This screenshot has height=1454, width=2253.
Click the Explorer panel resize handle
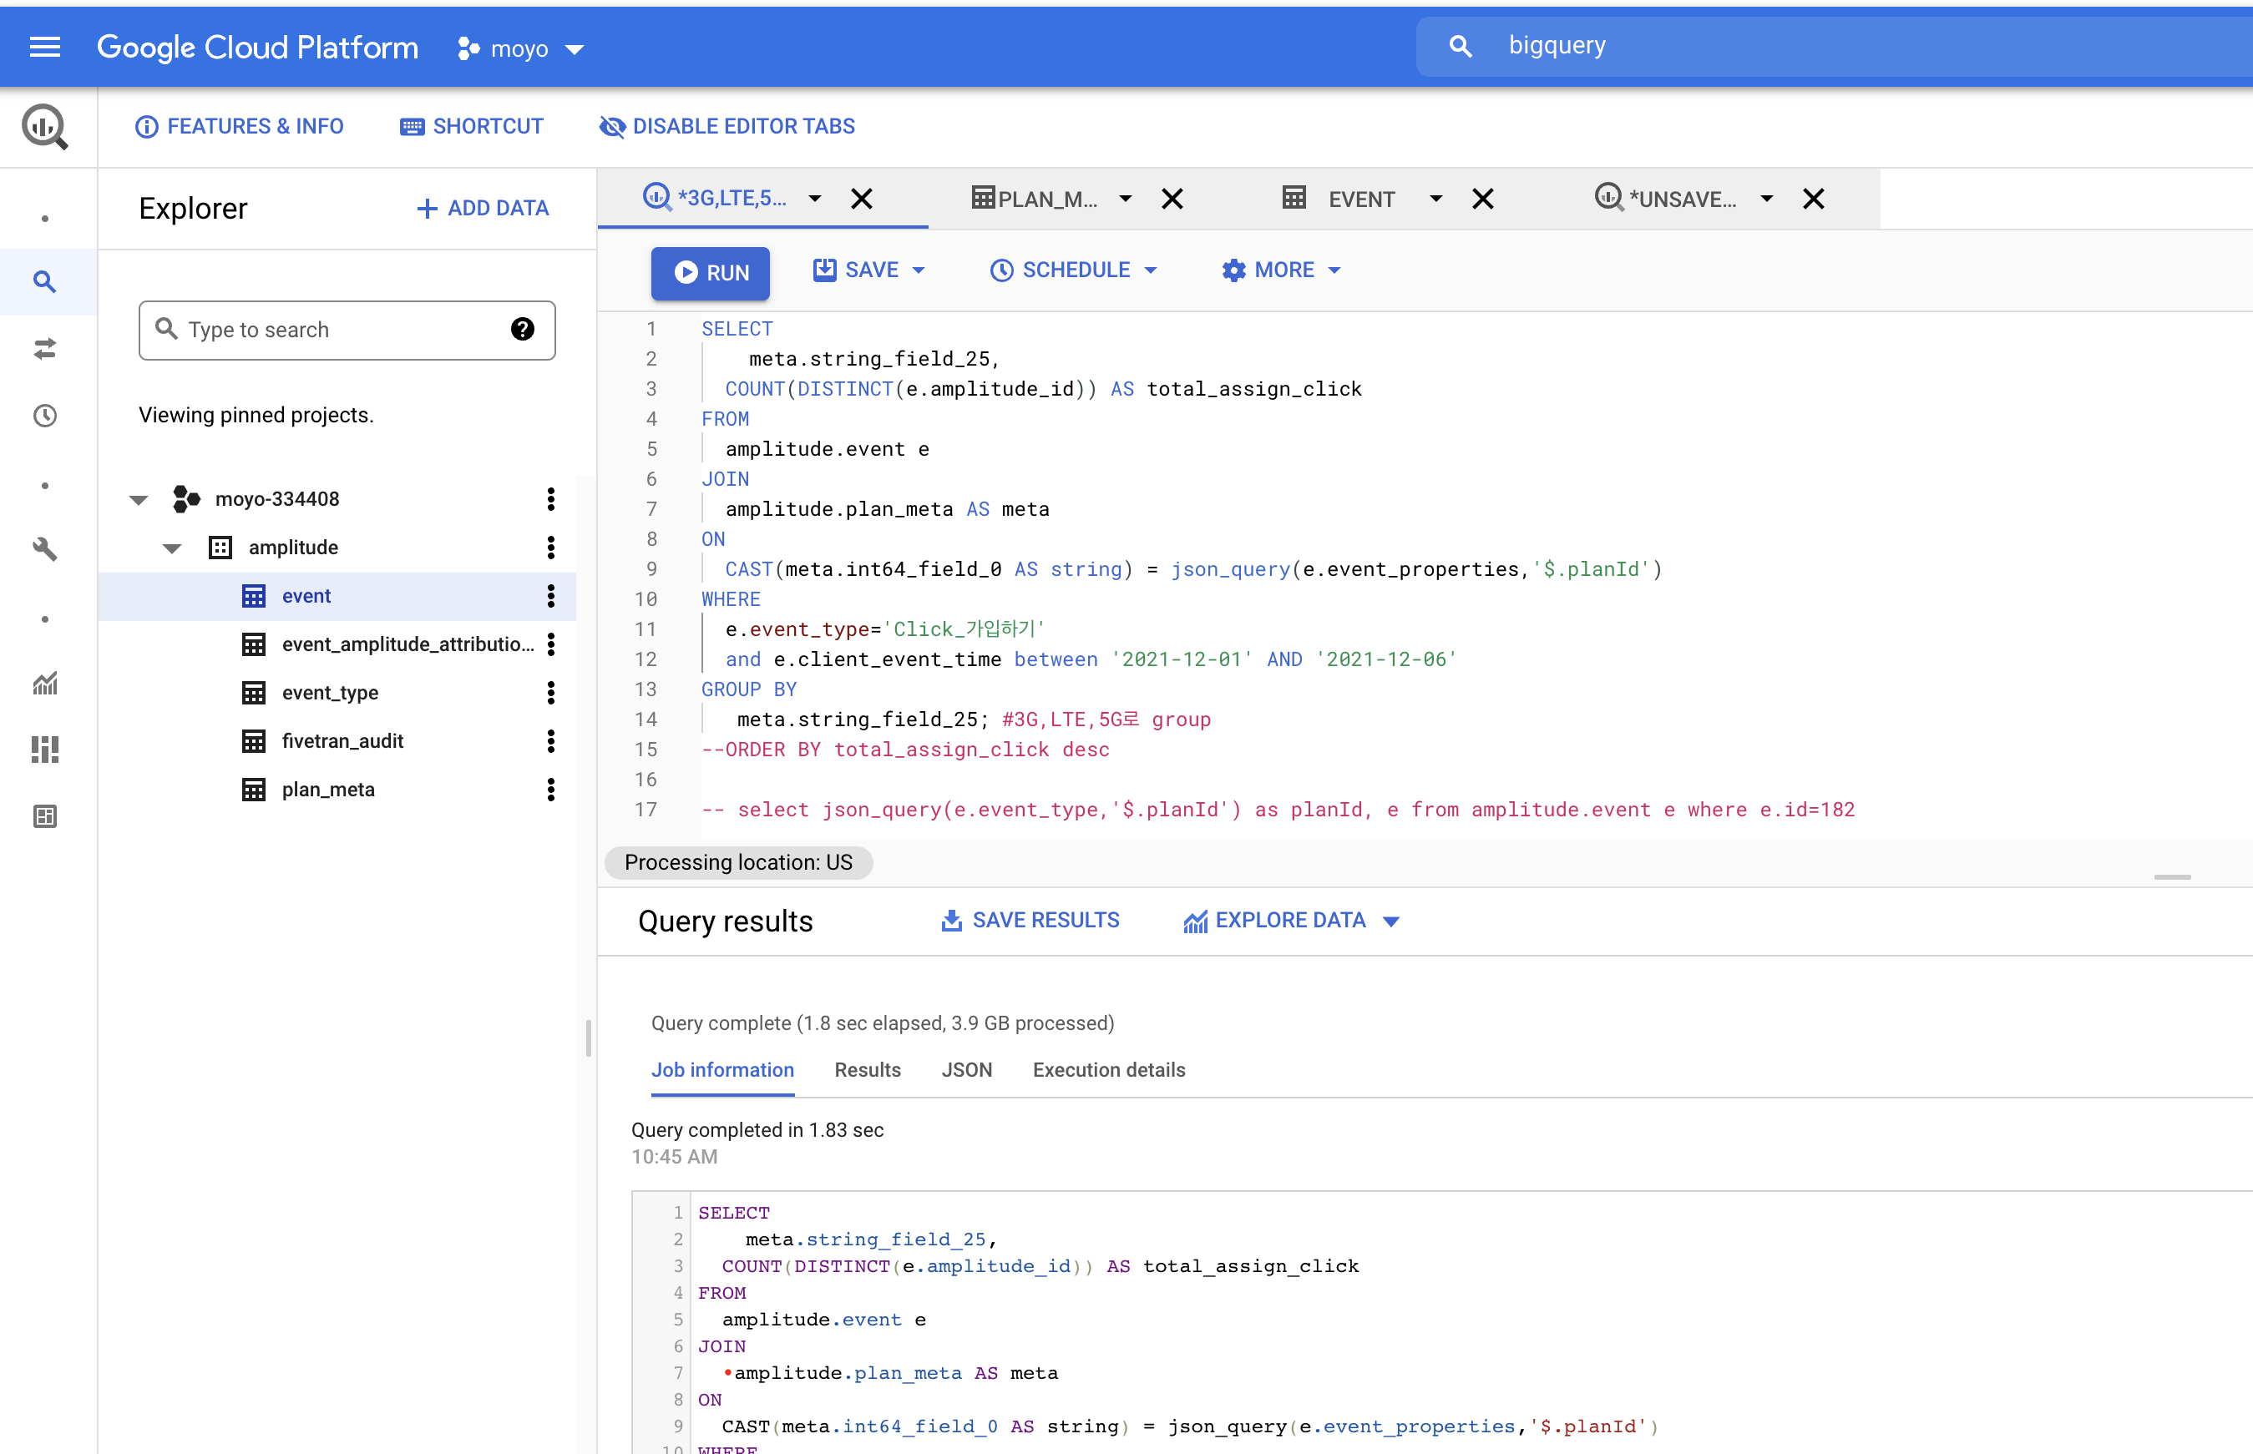click(589, 1037)
